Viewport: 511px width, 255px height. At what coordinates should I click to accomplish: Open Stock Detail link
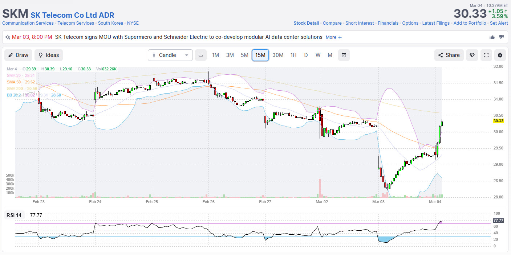pyautogui.click(x=306, y=23)
